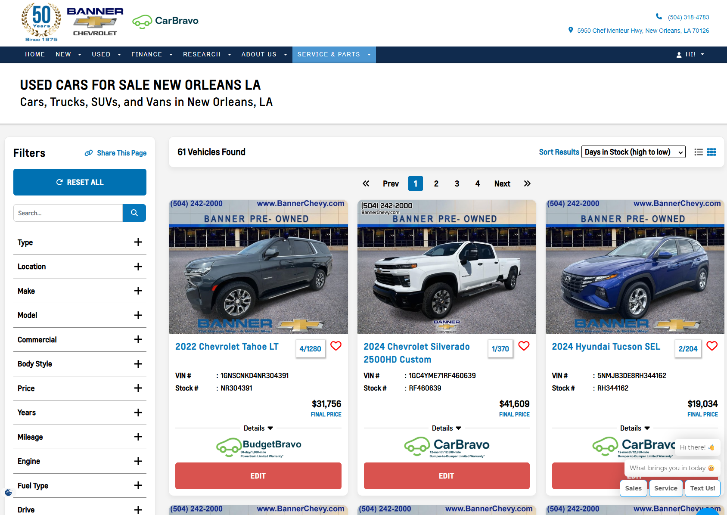Screen dimensions: 727x515
Task: Open the user account icon menu
Action: (x=690, y=55)
